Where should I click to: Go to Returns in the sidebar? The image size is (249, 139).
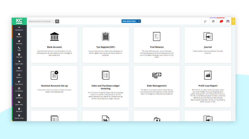pos(19,76)
